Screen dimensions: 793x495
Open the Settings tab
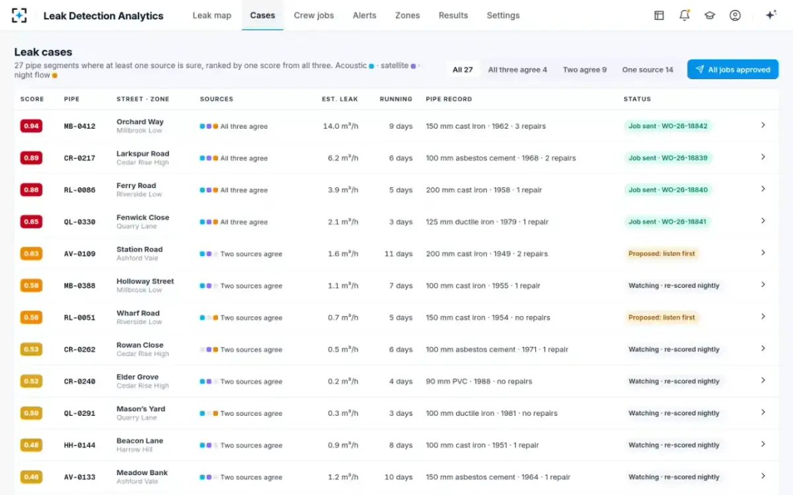503,15
